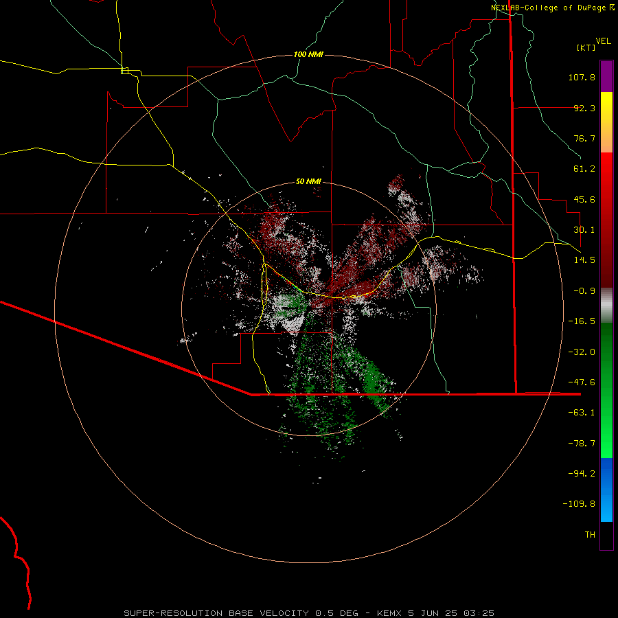Click the 50 NMI range ring label
Viewport: 618px width, 618px height.
(308, 181)
